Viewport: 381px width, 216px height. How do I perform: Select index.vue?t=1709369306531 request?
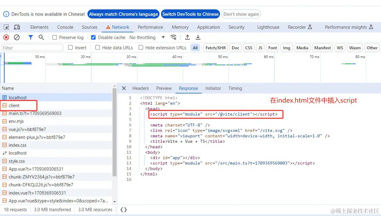coord(56,193)
